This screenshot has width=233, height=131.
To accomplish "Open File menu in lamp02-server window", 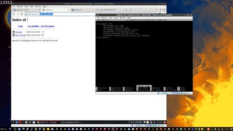I will point(98,18).
